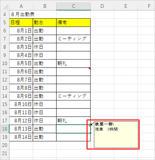Click ミーティング cell in row 14
This screenshot has height=160, width=155.
click(73, 96)
